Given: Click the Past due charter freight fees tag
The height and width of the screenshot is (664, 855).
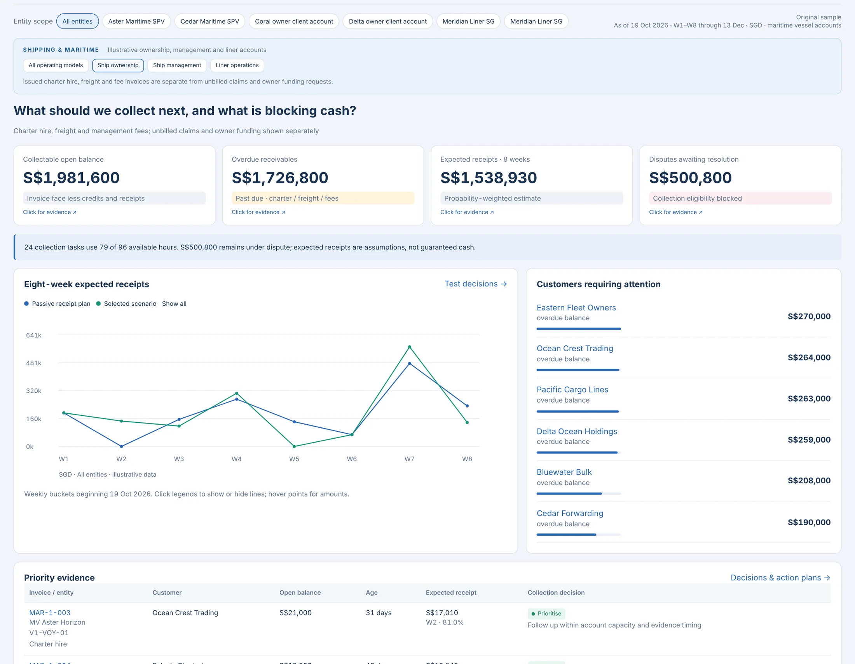Looking at the screenshot, I should pyautogui.click(x=323, y=198).
